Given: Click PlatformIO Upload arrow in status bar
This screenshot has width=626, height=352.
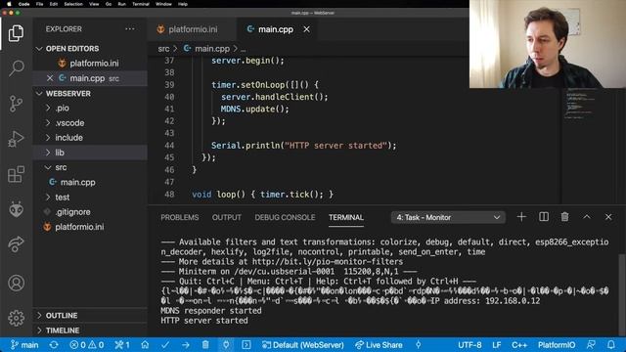Looking at the screenshot, I should click(185, 345).
